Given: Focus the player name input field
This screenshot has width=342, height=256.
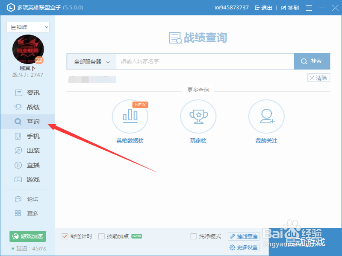Looking at the screenshot, I should pyautogui.click(x=205, y=61).
